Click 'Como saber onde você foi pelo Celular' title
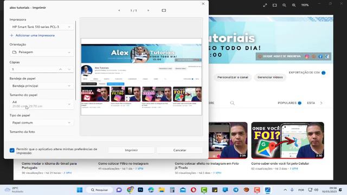This screenshot has height=195, width=347. (x=280, y=164)
